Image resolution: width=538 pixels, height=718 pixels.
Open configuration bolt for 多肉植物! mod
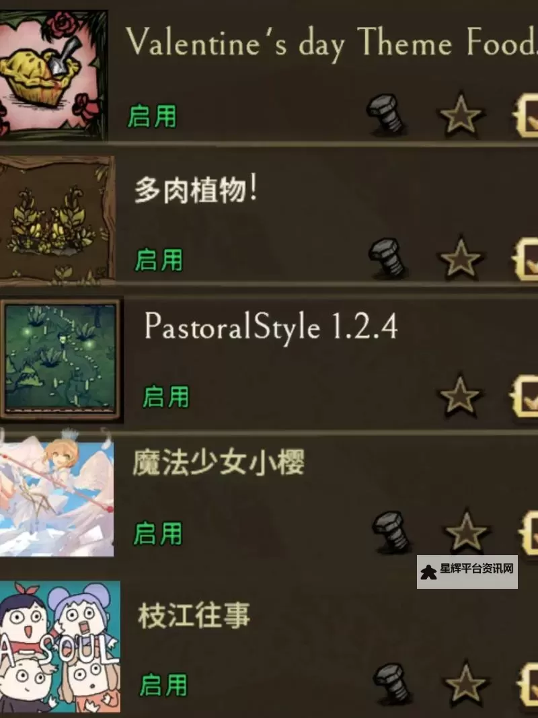[x=387, y=258]
